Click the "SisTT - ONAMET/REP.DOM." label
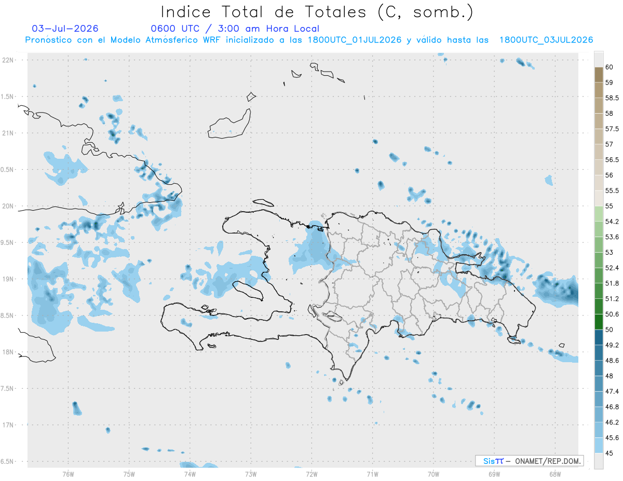This screenshot has height=481, width=623. (x=529, y=461)
